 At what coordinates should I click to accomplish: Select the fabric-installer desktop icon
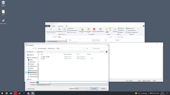tap(3, 21)
